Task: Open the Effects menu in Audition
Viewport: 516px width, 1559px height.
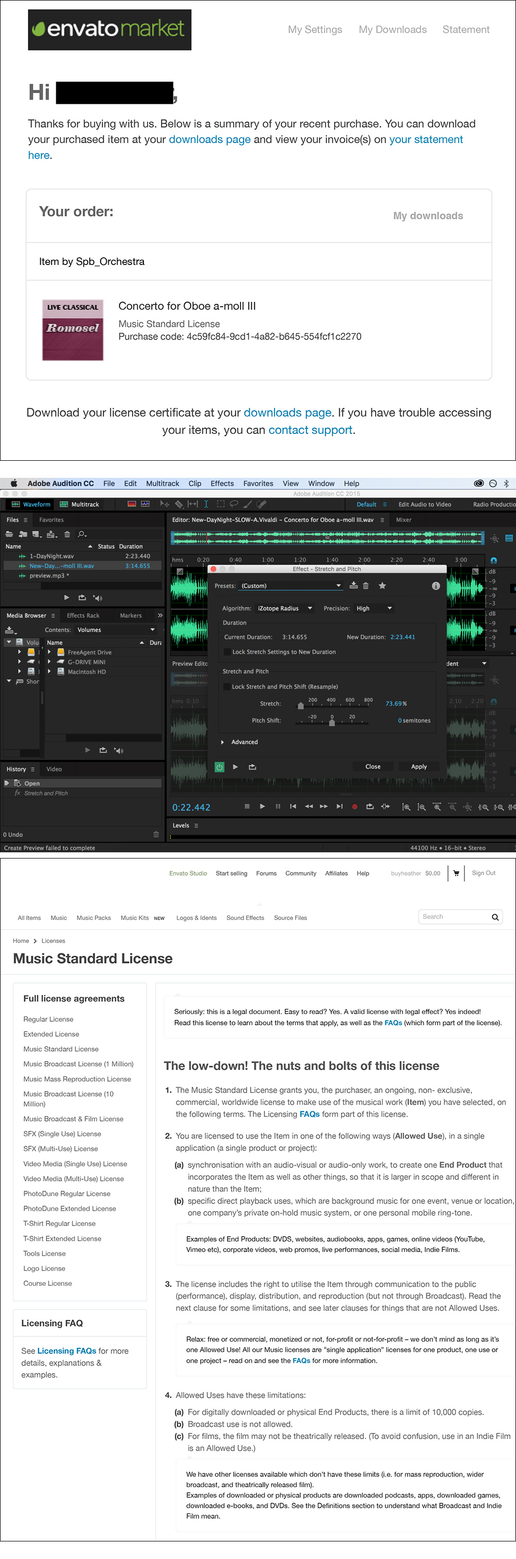Action: pos(222,484)
